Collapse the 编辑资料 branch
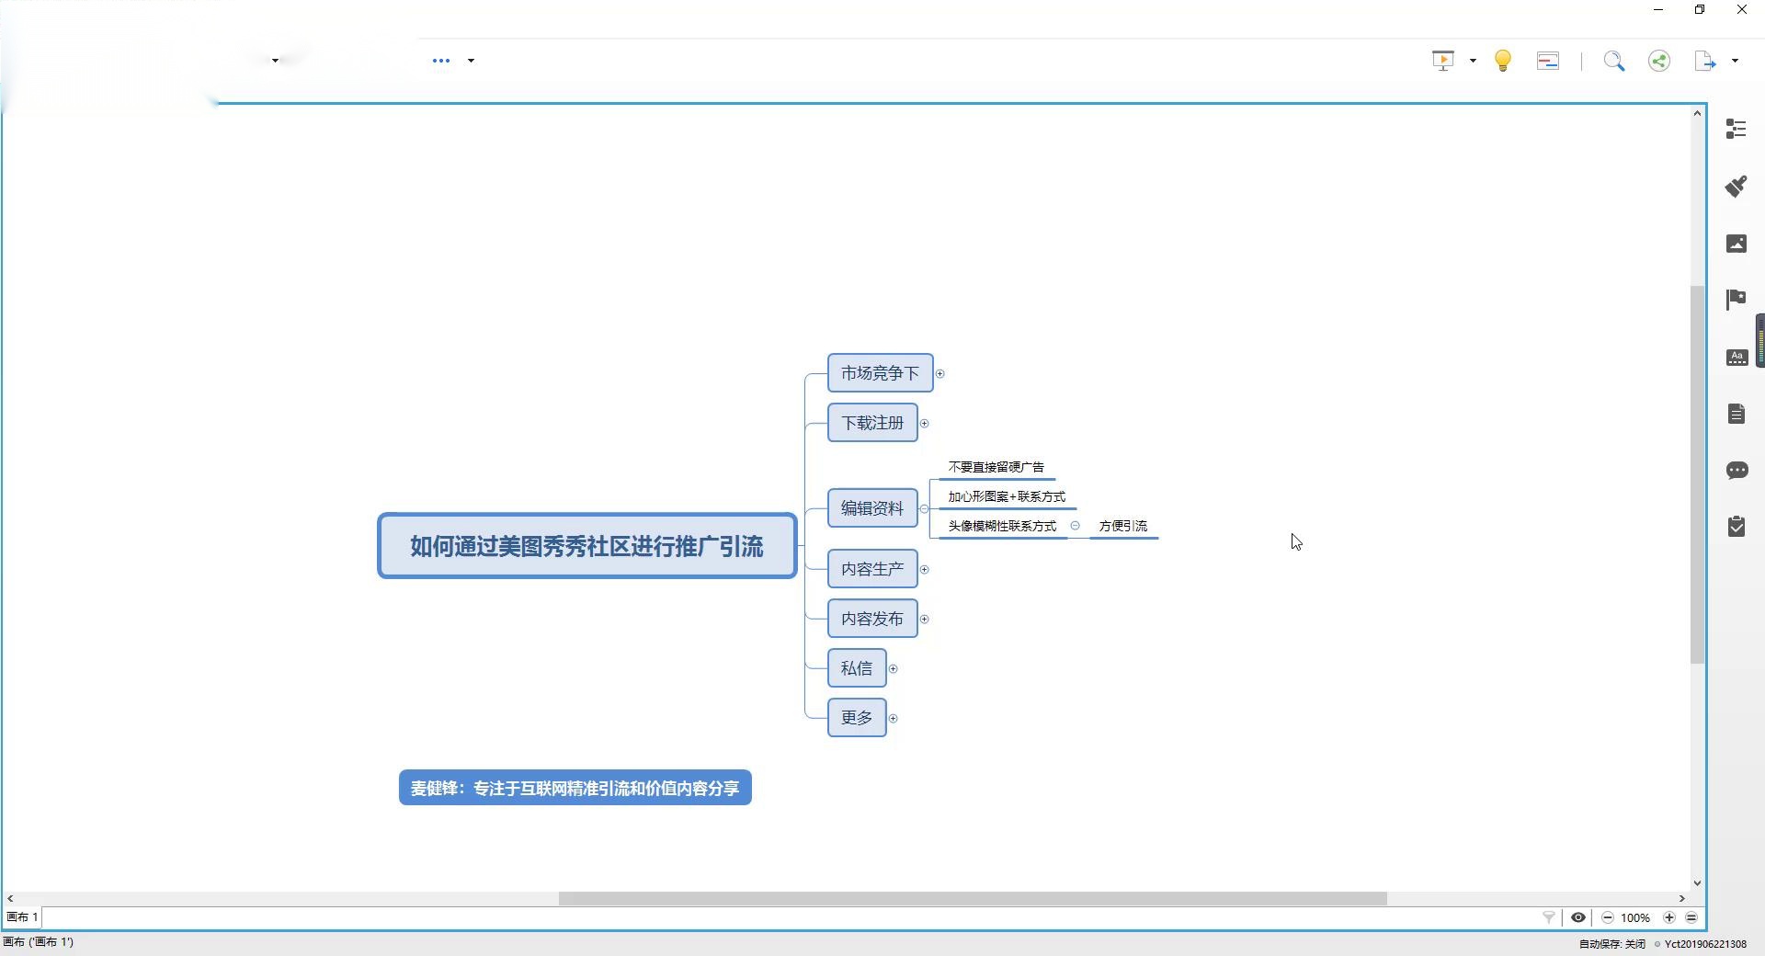 click(924, 508)
